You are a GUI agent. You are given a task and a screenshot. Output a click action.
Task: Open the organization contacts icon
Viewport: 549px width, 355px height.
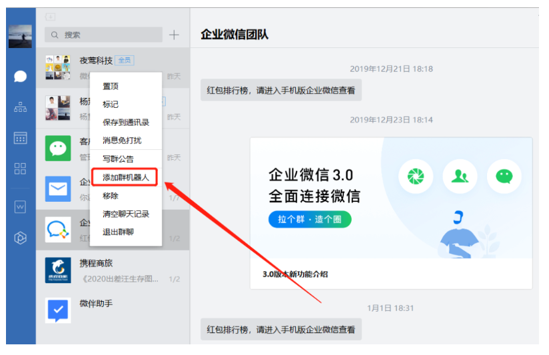point(20,107)
